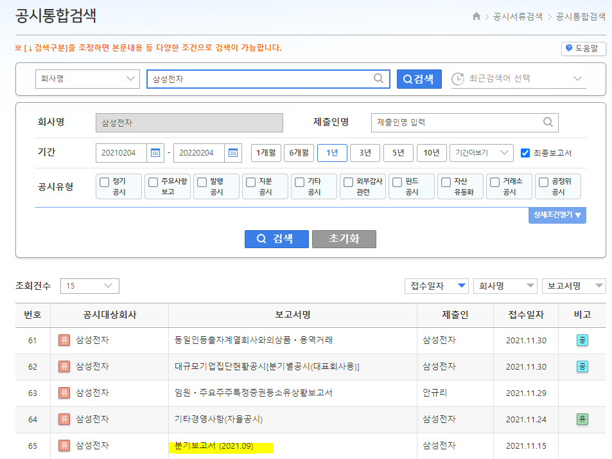This screenshot has height=459, width=612.
Task: Check the 지분공시 disclosure type
Action: (x=250, y=182)
